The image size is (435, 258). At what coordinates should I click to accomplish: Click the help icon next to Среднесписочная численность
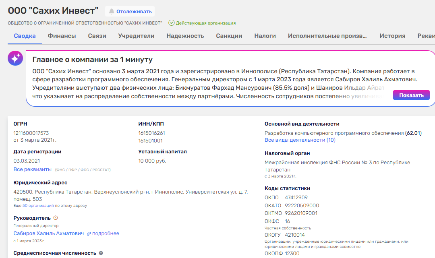(x=101, y=253)
